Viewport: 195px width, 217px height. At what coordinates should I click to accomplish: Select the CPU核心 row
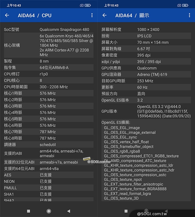[49, 80]
